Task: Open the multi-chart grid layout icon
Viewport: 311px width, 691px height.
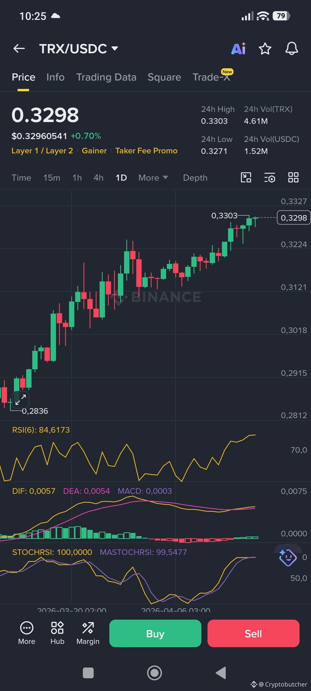Action: tap(293, 177)
